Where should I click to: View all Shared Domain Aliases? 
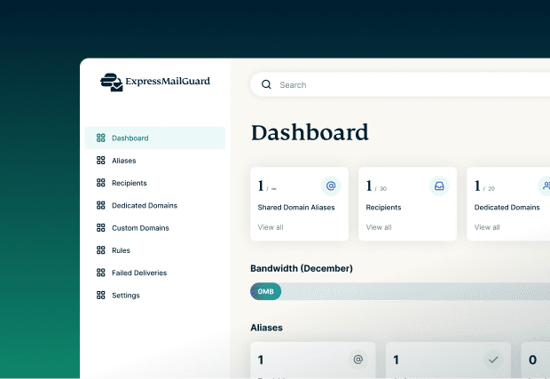[271, 227]
